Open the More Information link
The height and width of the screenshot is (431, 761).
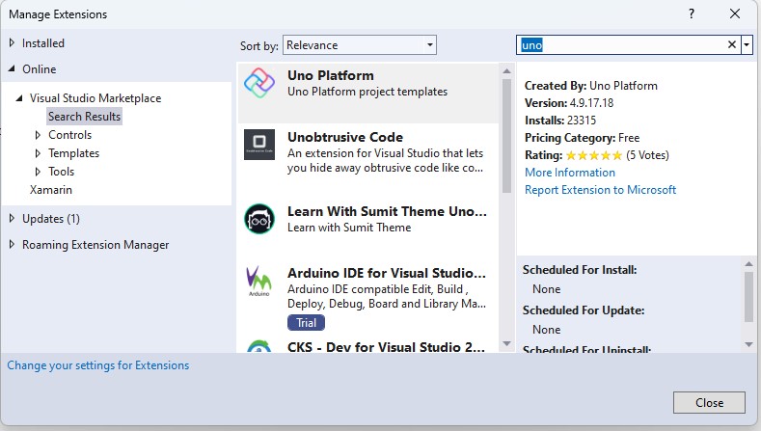(x=569, y=173)
